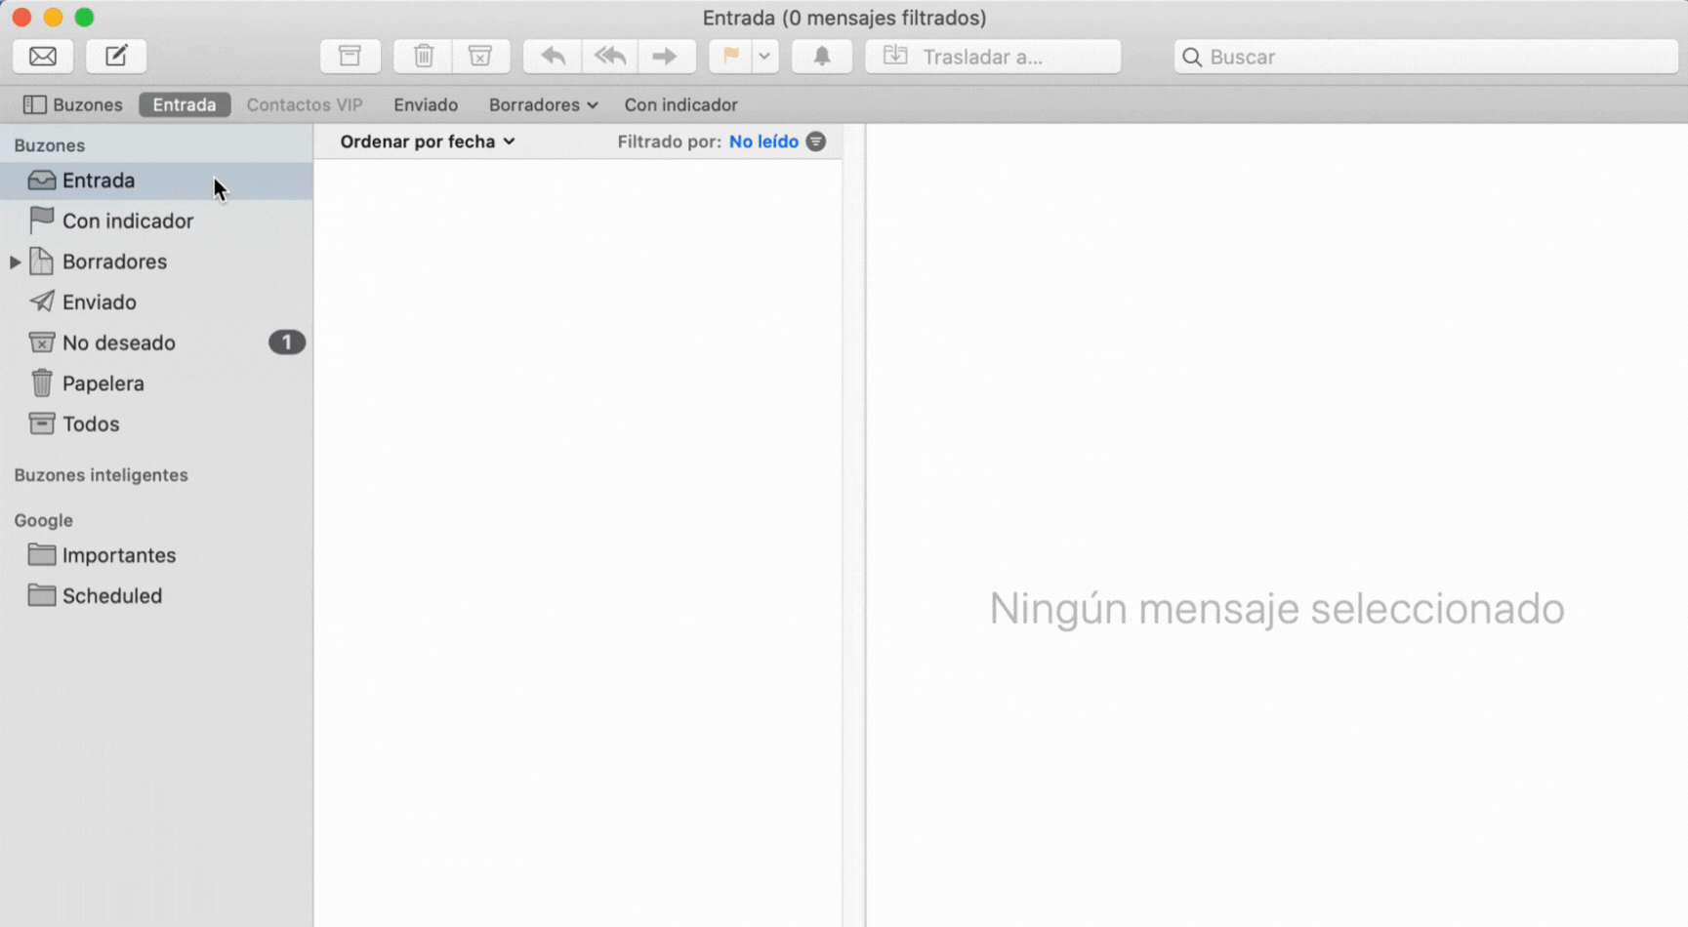1688x927 pixels.
Task: Click the No deseado junk box icon
Action: click(x=41, y=342)
